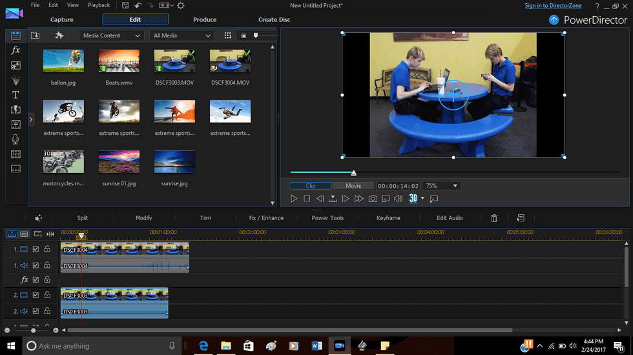This screenshot has height=355, width=633.
Task: Click the plug-ins puzzle piece icon
Action: tap(59, 35)
